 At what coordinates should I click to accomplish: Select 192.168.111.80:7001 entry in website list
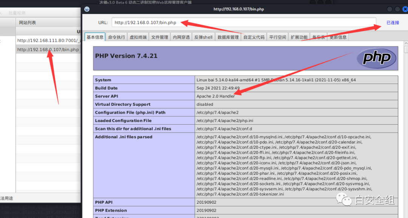tap(48, 40)
